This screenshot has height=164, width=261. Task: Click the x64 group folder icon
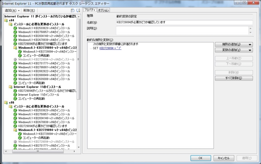pyautogui.click(x=6, y=20)
